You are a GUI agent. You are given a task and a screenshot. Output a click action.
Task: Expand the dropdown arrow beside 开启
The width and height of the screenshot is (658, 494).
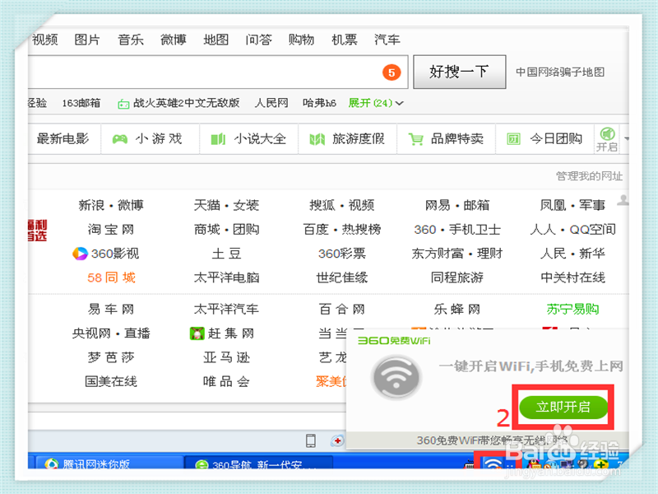[x=627, y=138]
